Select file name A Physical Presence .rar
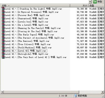 click(x=32, y=12)
